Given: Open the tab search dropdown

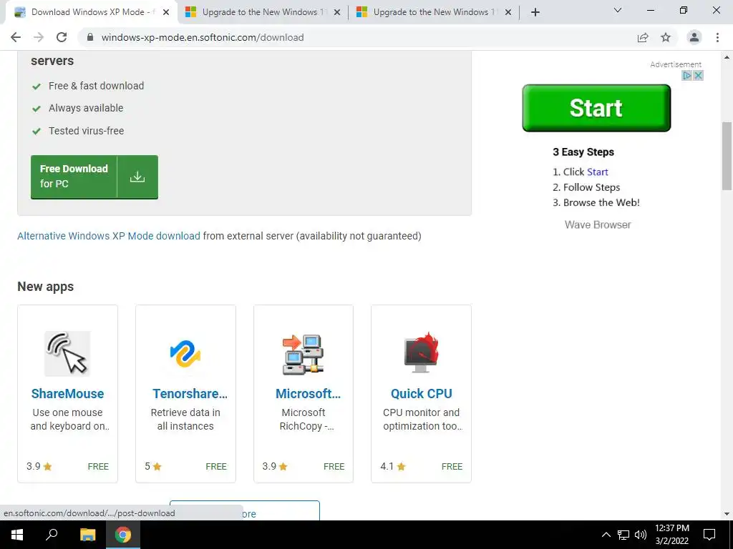Looking at the screenshot, I should (618, 10).
